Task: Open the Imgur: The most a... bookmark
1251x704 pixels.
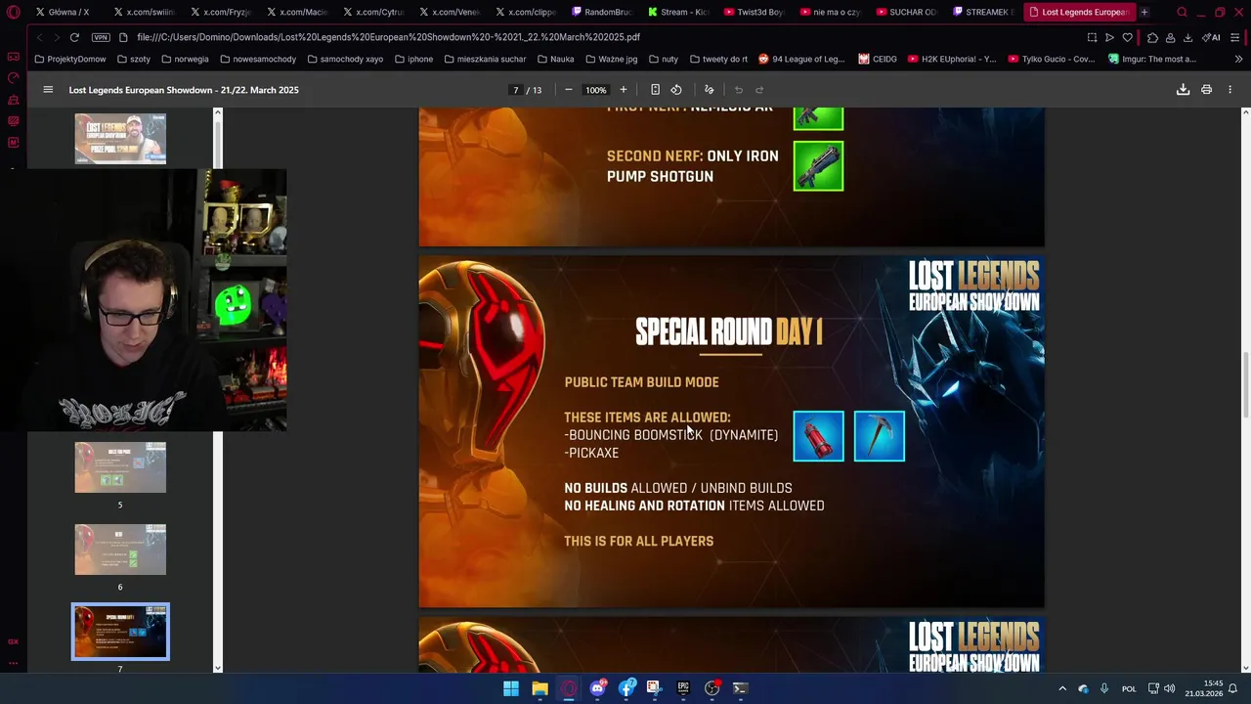Action: pyautogui.click(x=1152, y=59)
